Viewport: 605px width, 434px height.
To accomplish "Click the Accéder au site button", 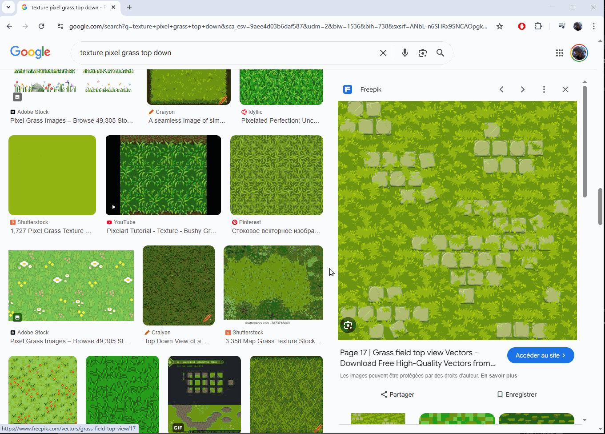I will (541, 355).
